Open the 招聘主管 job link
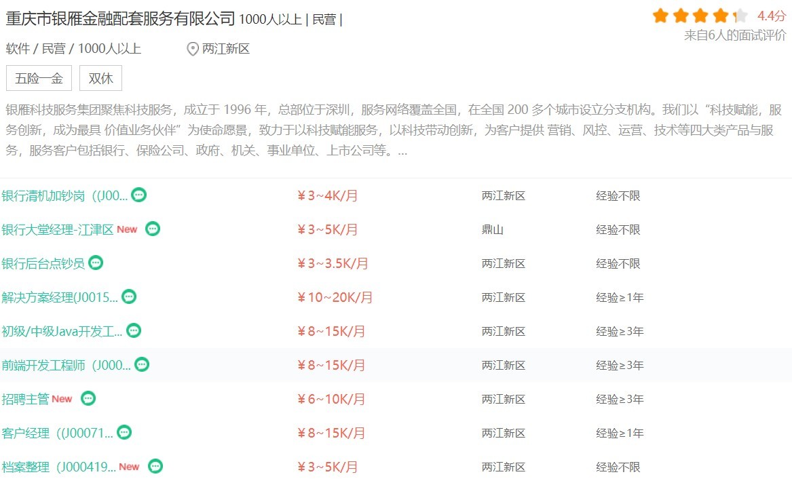 coord(25,399)
